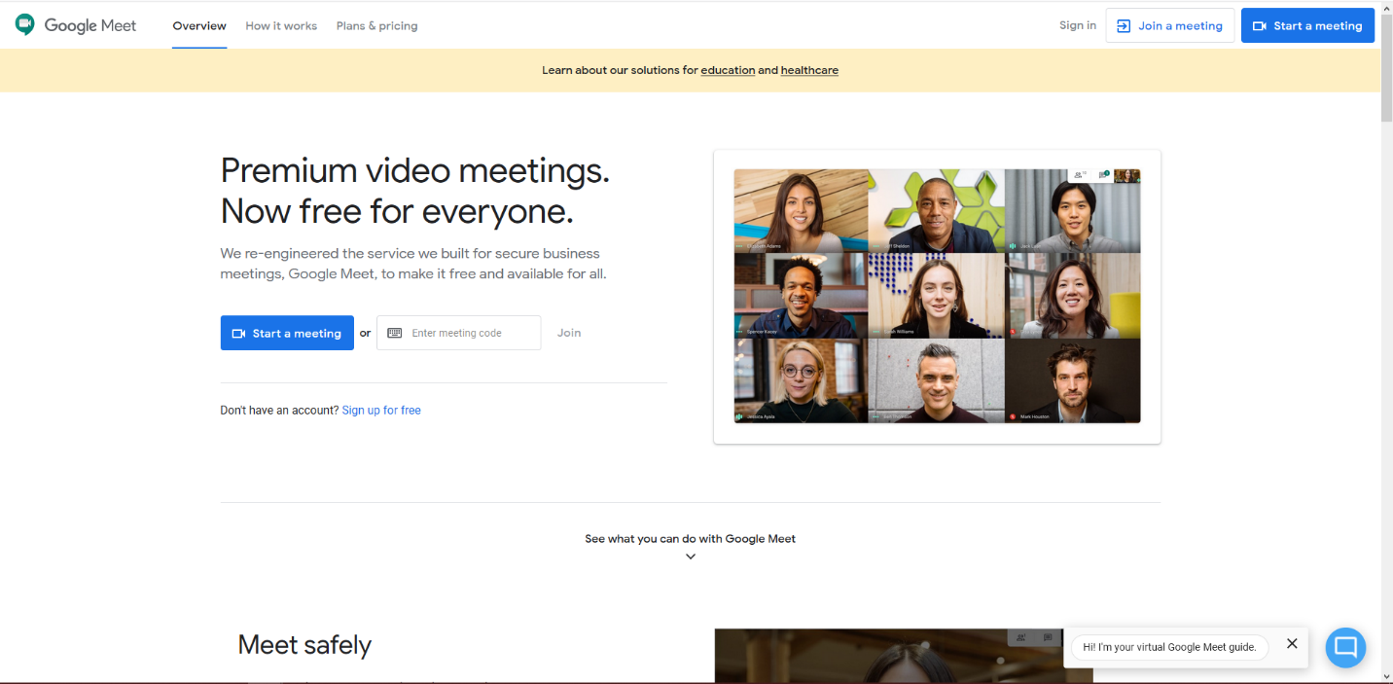Click camera icon in header Start button

[1260, 26]
